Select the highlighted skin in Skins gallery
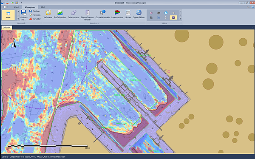Screen dimensions: 255x159 173,17
